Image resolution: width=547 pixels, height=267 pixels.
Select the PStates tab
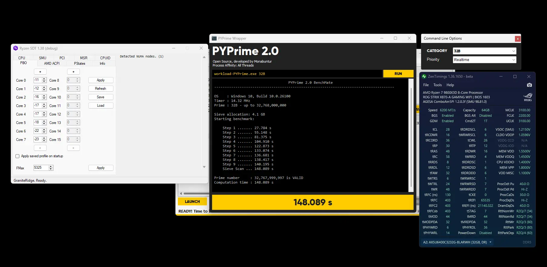(80, 63)
